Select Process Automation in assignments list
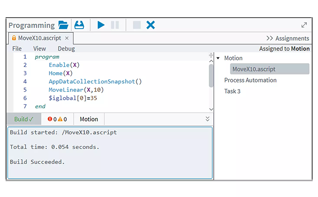Image resolution: width=318 pixels, height=197 pixels. tap(250, 80)
